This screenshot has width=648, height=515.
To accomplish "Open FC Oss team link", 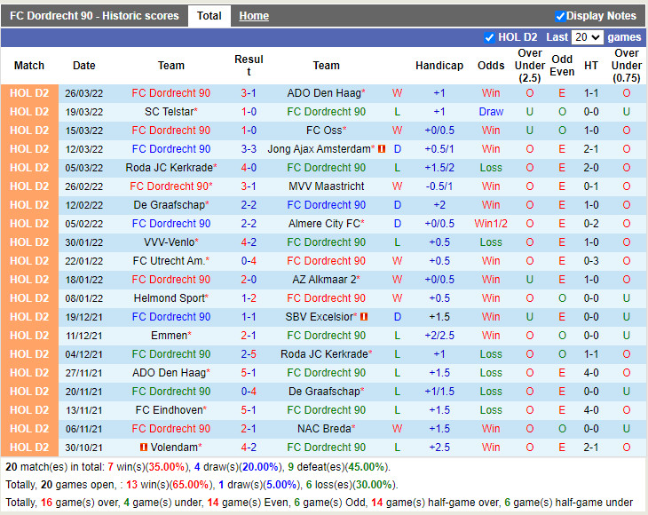I will pyautogui.click(x=326, y=131).
